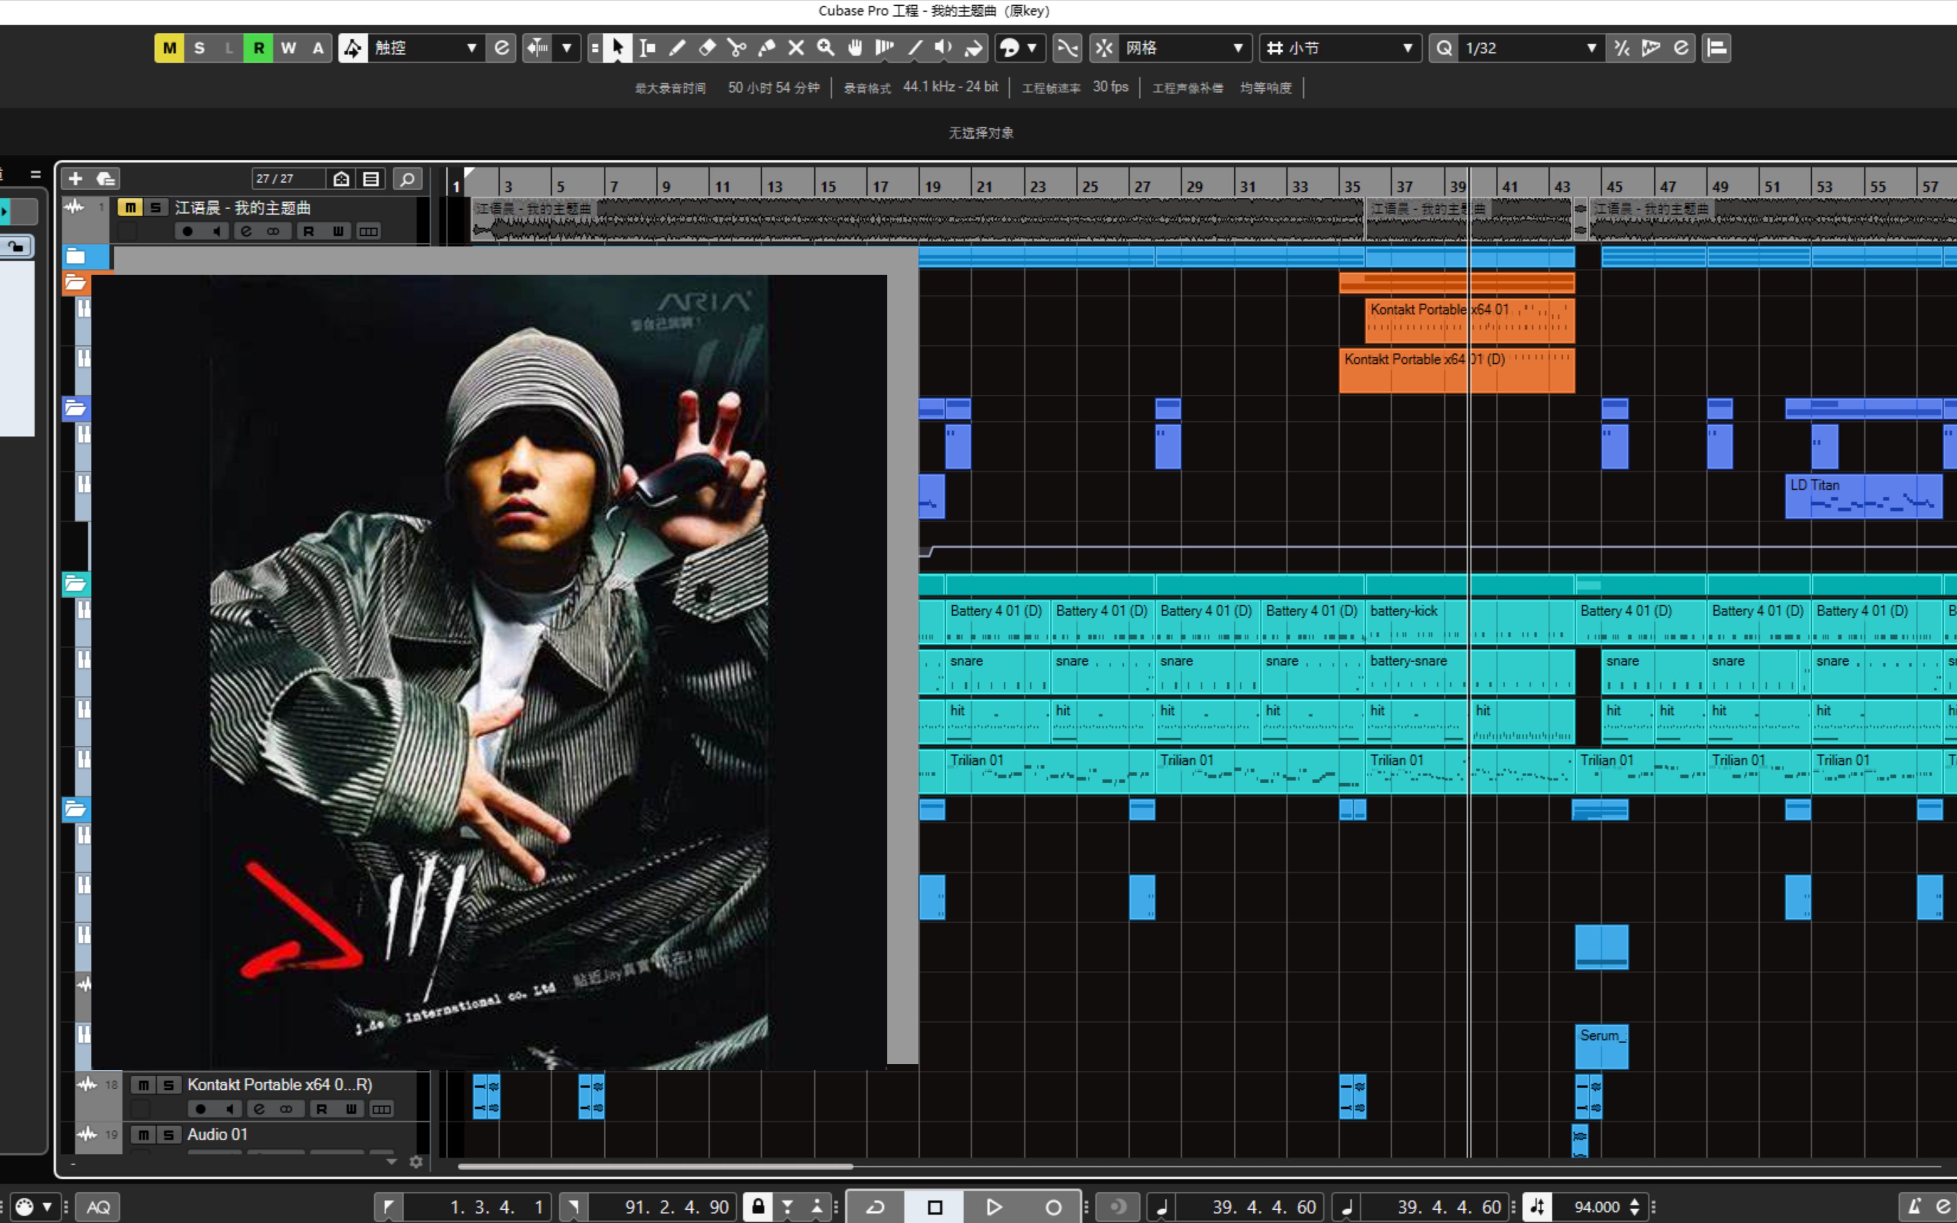Solo the 江语晨 - 我的主题曲 track
This screenshot has width=1957, height=1223.
point(155,208)
